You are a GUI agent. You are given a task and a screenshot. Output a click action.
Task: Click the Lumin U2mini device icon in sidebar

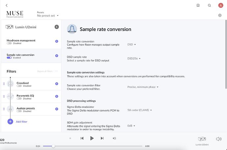[x=10, y=27]
